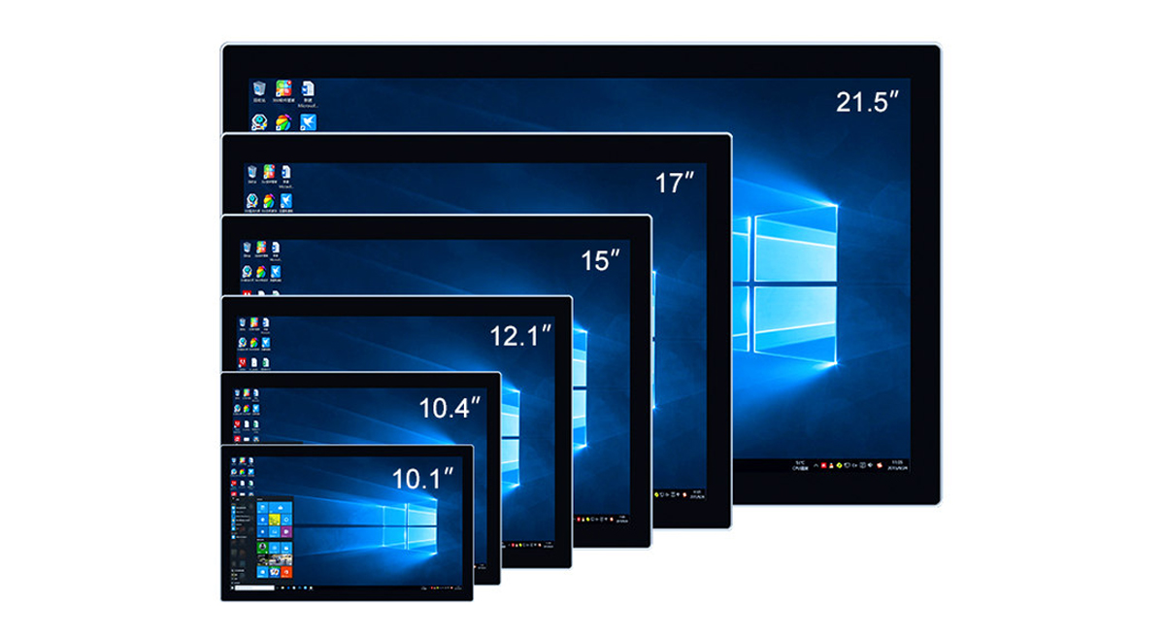Open Recycle Bin on the 17-inch screen
Screen dimensions: 1165x639
pyautogui.click(x=252, y=172)
